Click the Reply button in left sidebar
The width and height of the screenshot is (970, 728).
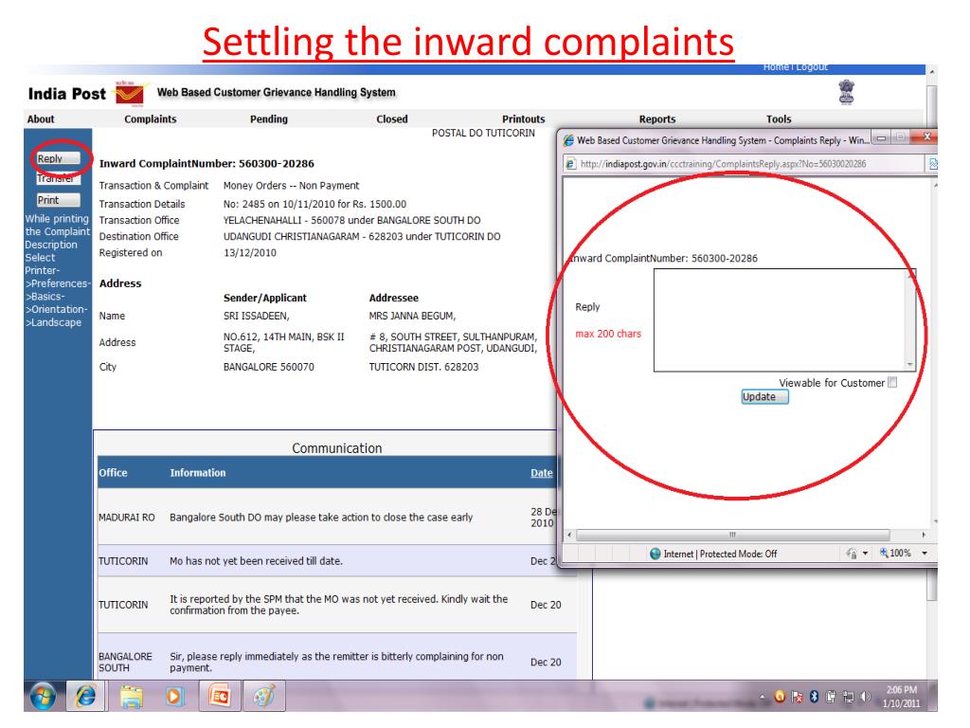click(58, 158)
